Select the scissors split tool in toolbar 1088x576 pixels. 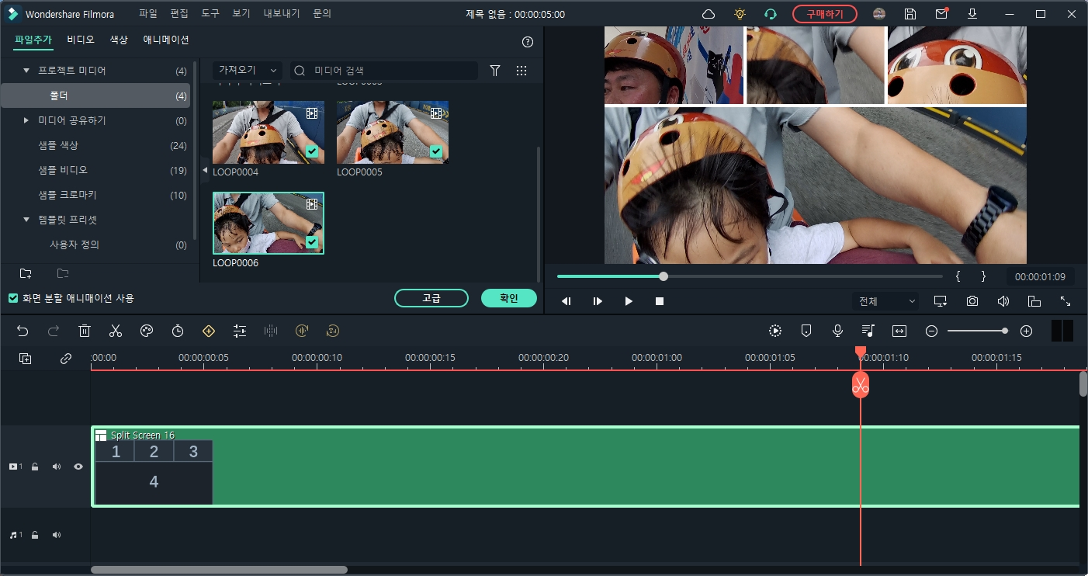point(116,331)
